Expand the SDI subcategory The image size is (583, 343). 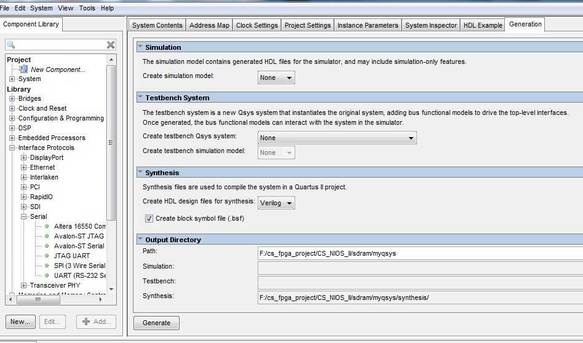point(24,207)
